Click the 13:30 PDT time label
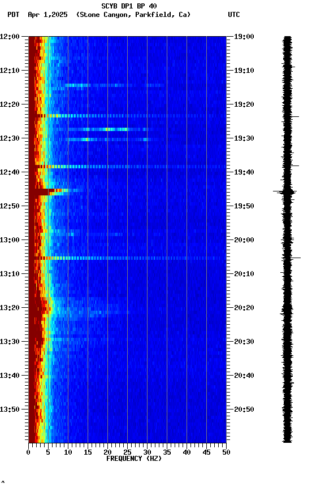 click(x=10, y=342)
